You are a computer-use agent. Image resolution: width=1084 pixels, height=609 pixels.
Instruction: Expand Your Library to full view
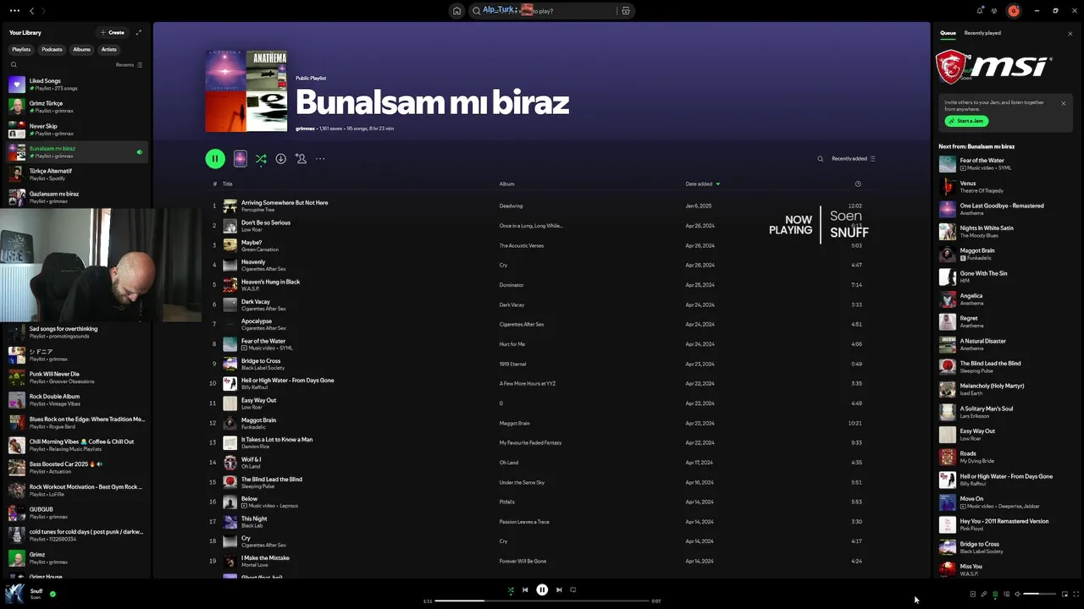click(139, 32)
